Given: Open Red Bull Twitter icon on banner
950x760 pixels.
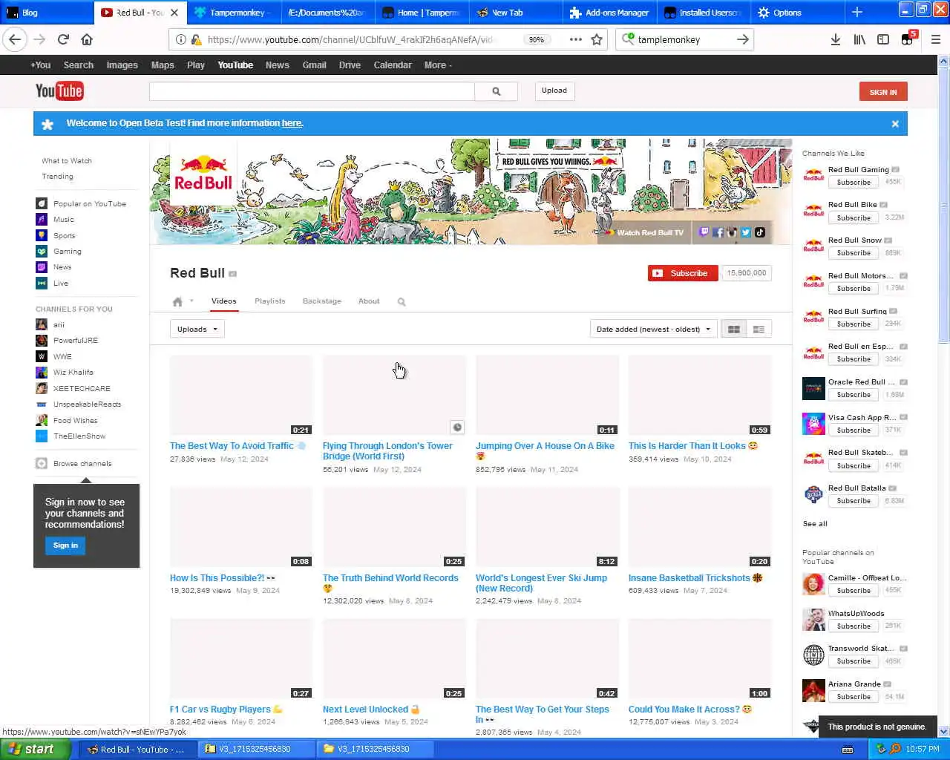Looking at the screenshot, I should tap(745, 232).
